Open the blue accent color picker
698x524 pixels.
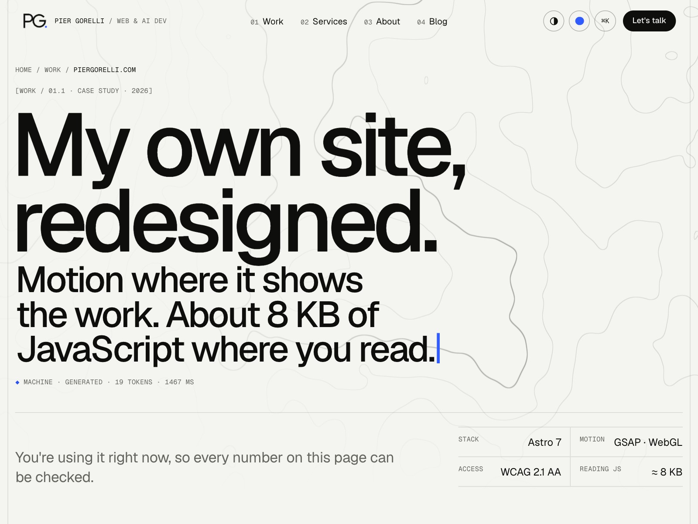(x=579, y=21)
